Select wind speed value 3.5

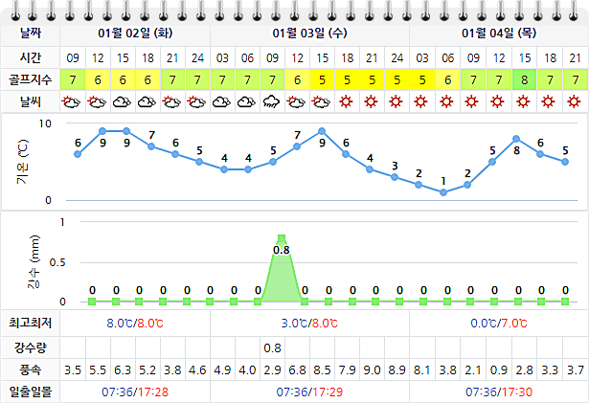click(73, 370)
